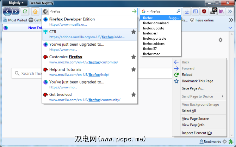Click bookmark star on Get Involved result
Image resolution: width=236 pixels, height=147 pixels.
tap(133, 95)
